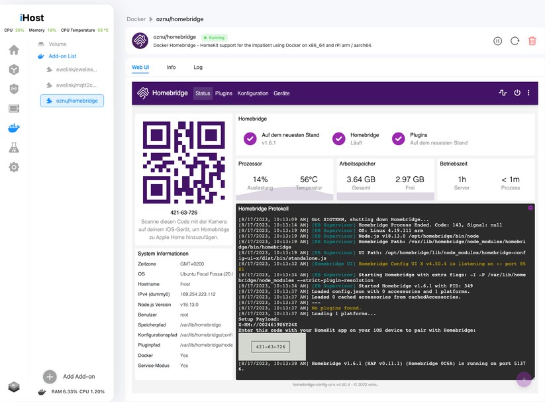Open the three-dot menu in the Homebridge toolbar
Screen dimensions: 545x402
[528, 93]
